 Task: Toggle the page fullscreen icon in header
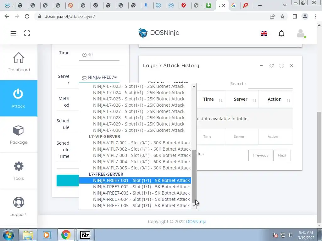coord(27,33)
